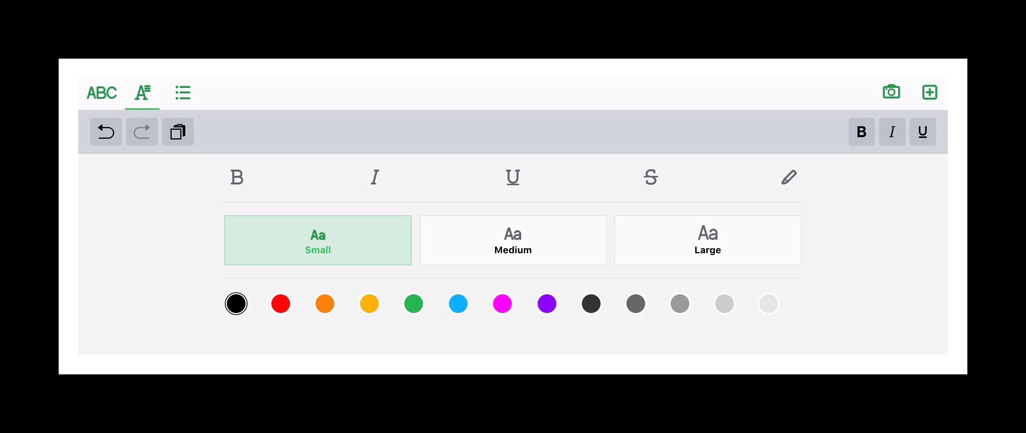Toggle the gray toolbar bold button
This screenshot has width=1026, height=433.
coord(861,132)
